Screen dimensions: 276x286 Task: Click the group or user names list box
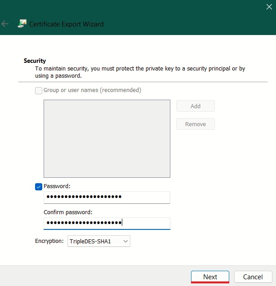tap(107, 139)
